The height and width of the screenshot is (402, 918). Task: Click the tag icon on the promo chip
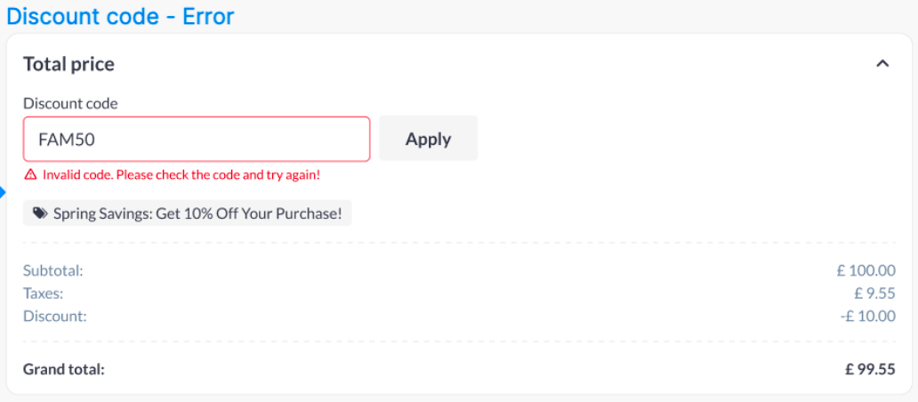(40, 213)
